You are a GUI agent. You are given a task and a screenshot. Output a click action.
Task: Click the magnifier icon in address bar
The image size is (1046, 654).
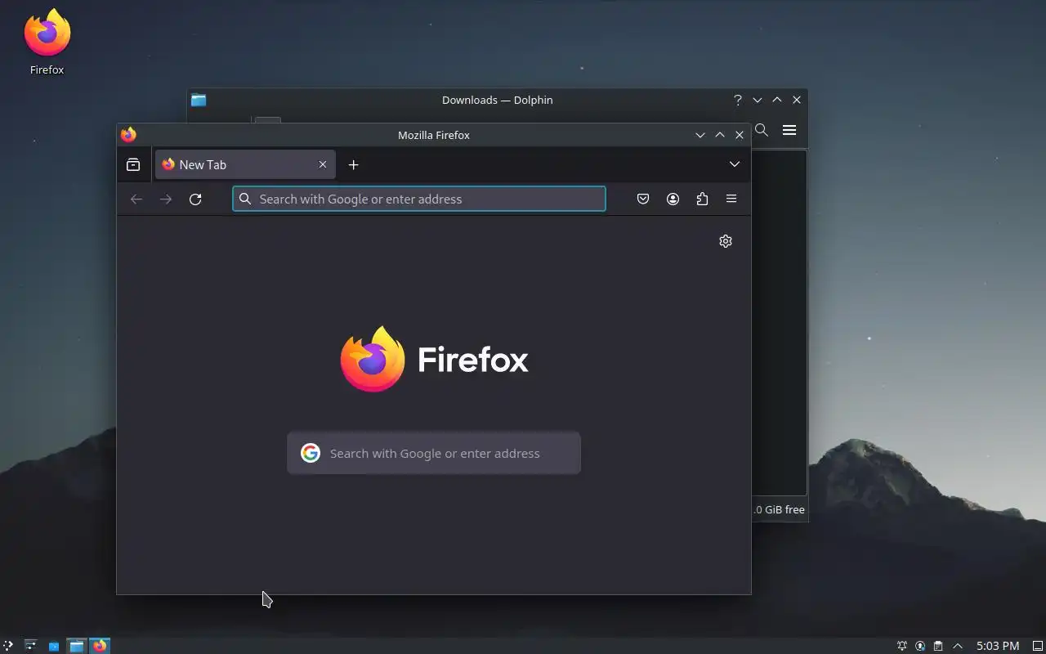pyautogui.click(x=245, y=199)
